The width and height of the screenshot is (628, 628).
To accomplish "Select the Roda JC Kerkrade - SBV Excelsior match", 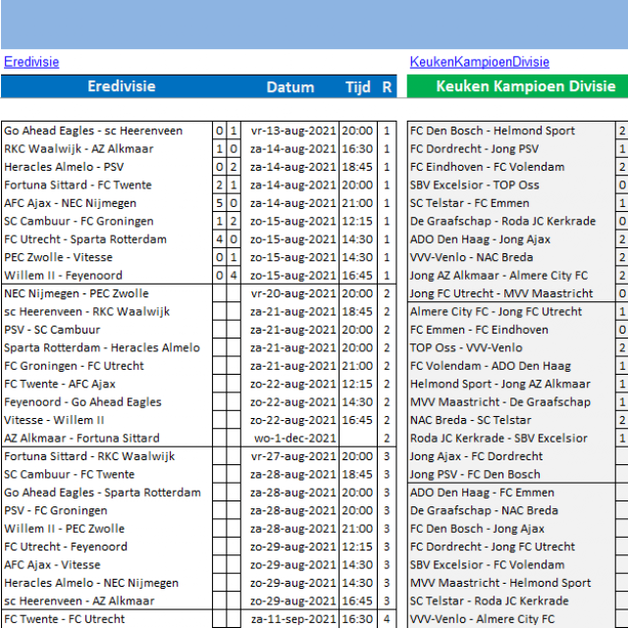I will [498, 439].
